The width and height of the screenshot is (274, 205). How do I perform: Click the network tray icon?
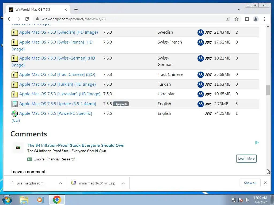234,200
